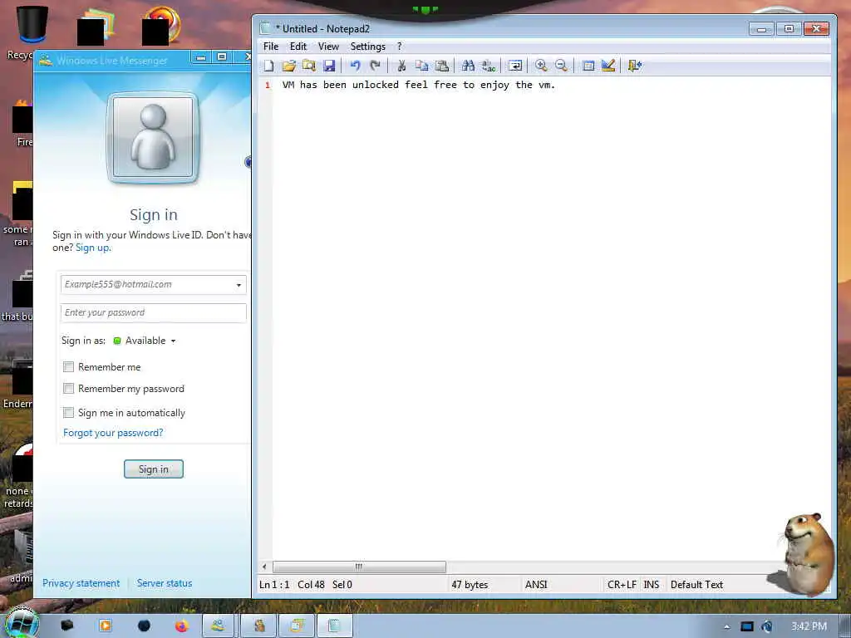Launch Firefox from the taskbar
Screen dimensions: 851x638
coord(182,626)
